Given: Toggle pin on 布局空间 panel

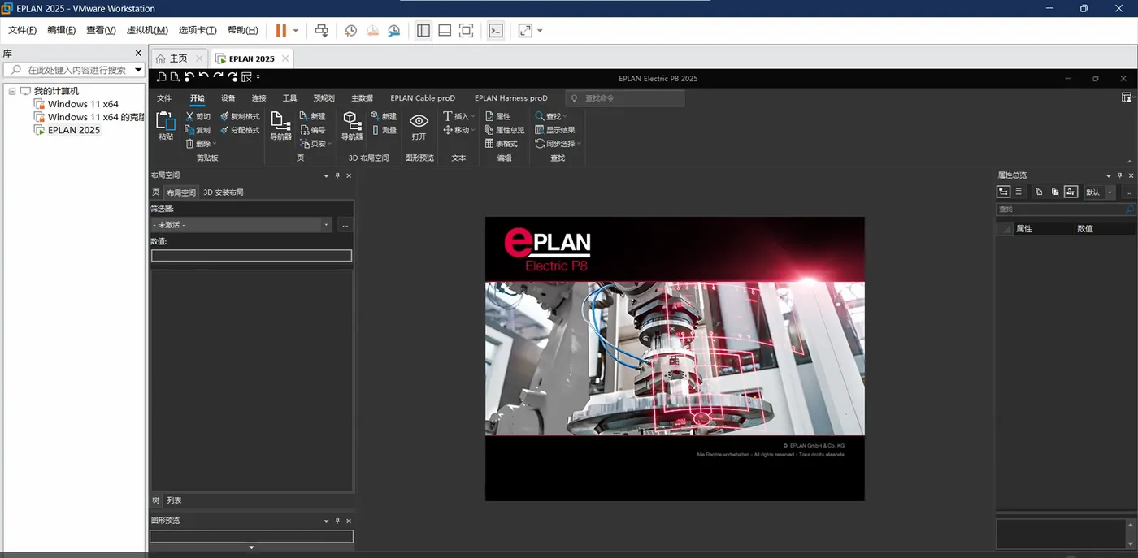Looking at the screenshot, I should click(x=338, y=175).
